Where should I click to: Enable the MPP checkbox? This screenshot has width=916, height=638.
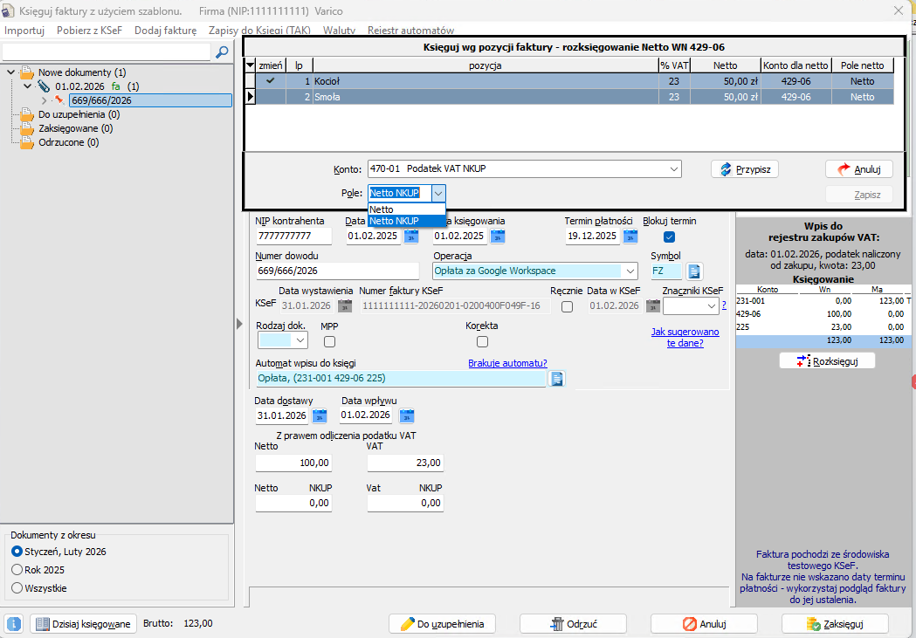pyautogui.click(x=329, y=341)
